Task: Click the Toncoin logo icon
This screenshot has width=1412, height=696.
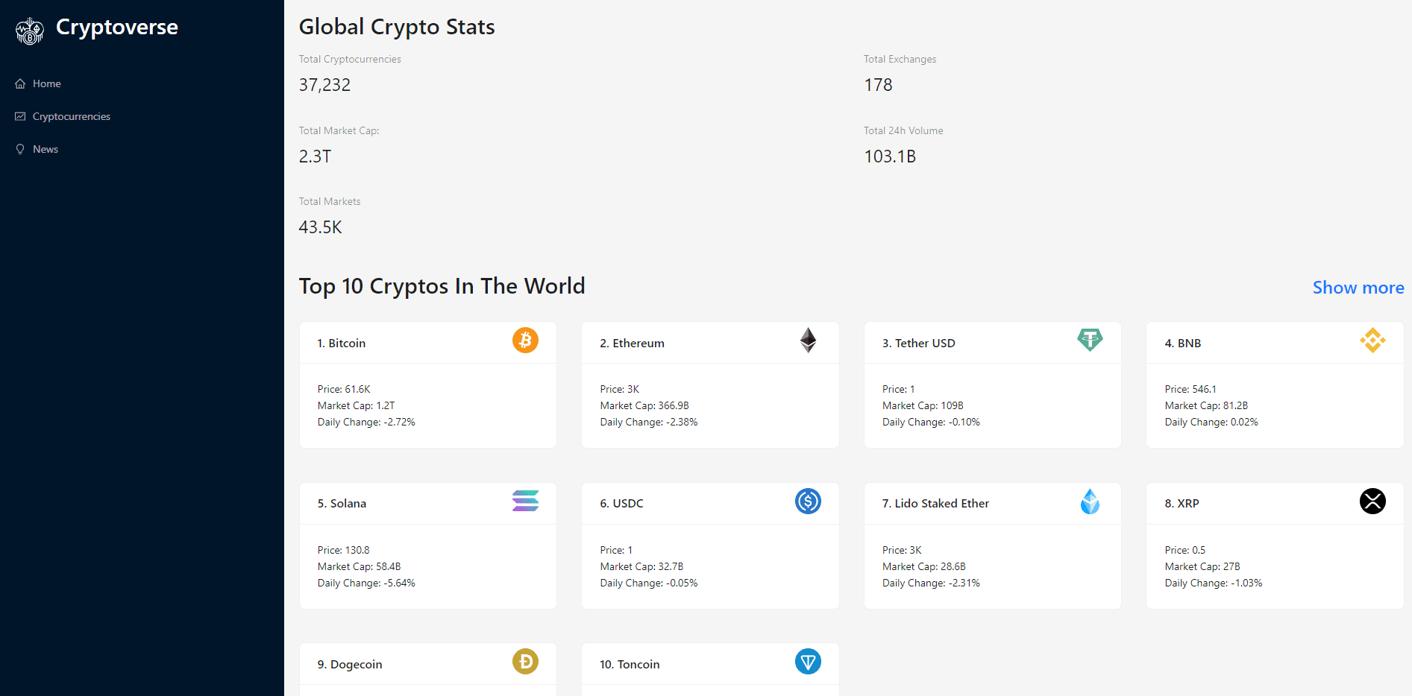Action: point(808,662)
